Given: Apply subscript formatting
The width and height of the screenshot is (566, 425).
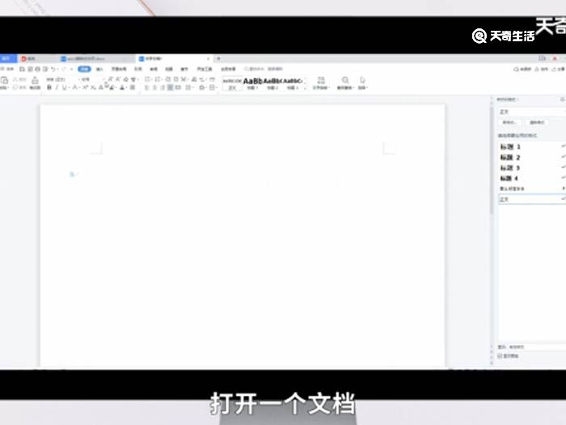Looking at the screenshot, I should tap(93, 87).
